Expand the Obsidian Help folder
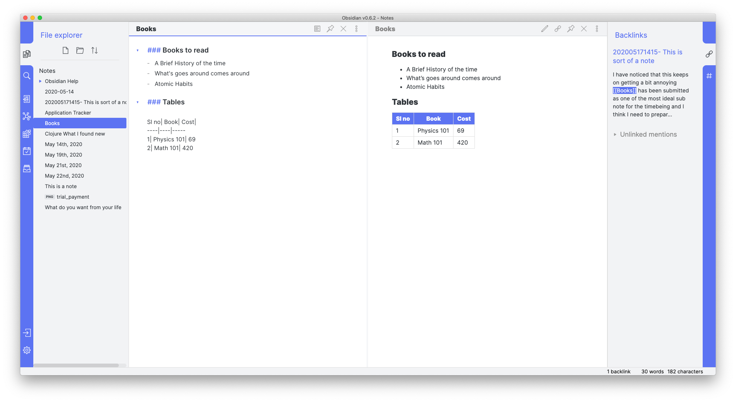Screen dimensions: 736x402 pyautogui.click(x=40, y=81)
